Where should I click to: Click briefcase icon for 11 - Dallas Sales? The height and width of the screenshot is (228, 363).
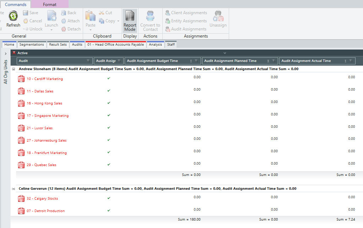[21, 91]
